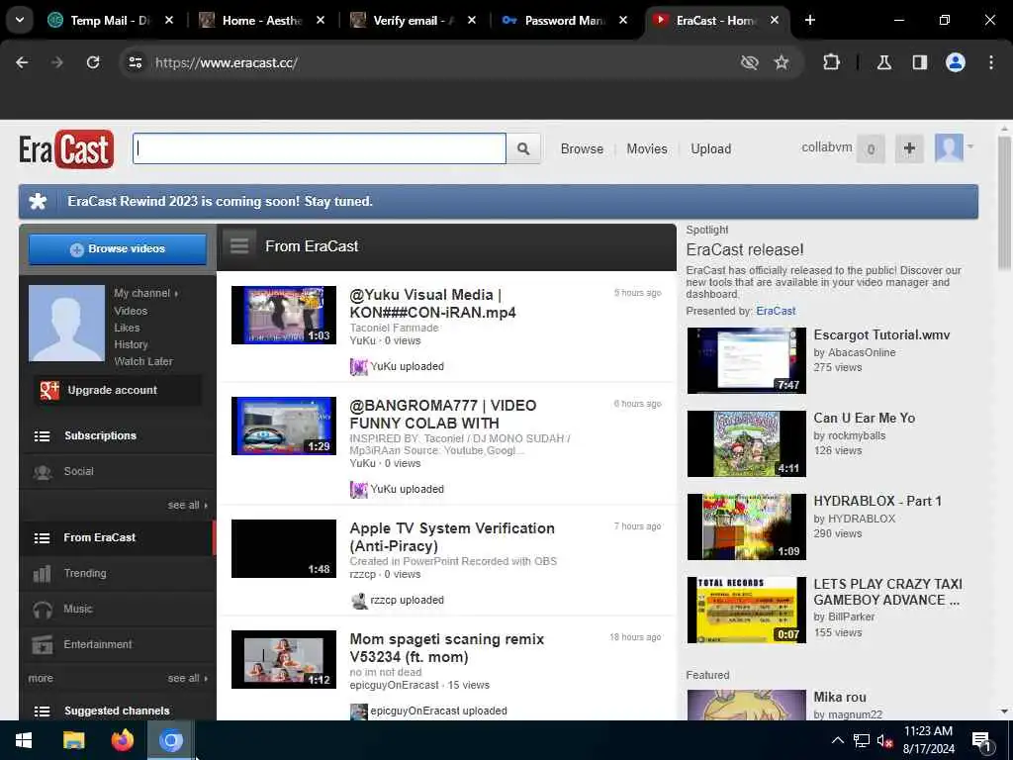This screenshot has width=1013, height=760.
Task: Click the Music headphones icon
Action: tap(43, 610)
